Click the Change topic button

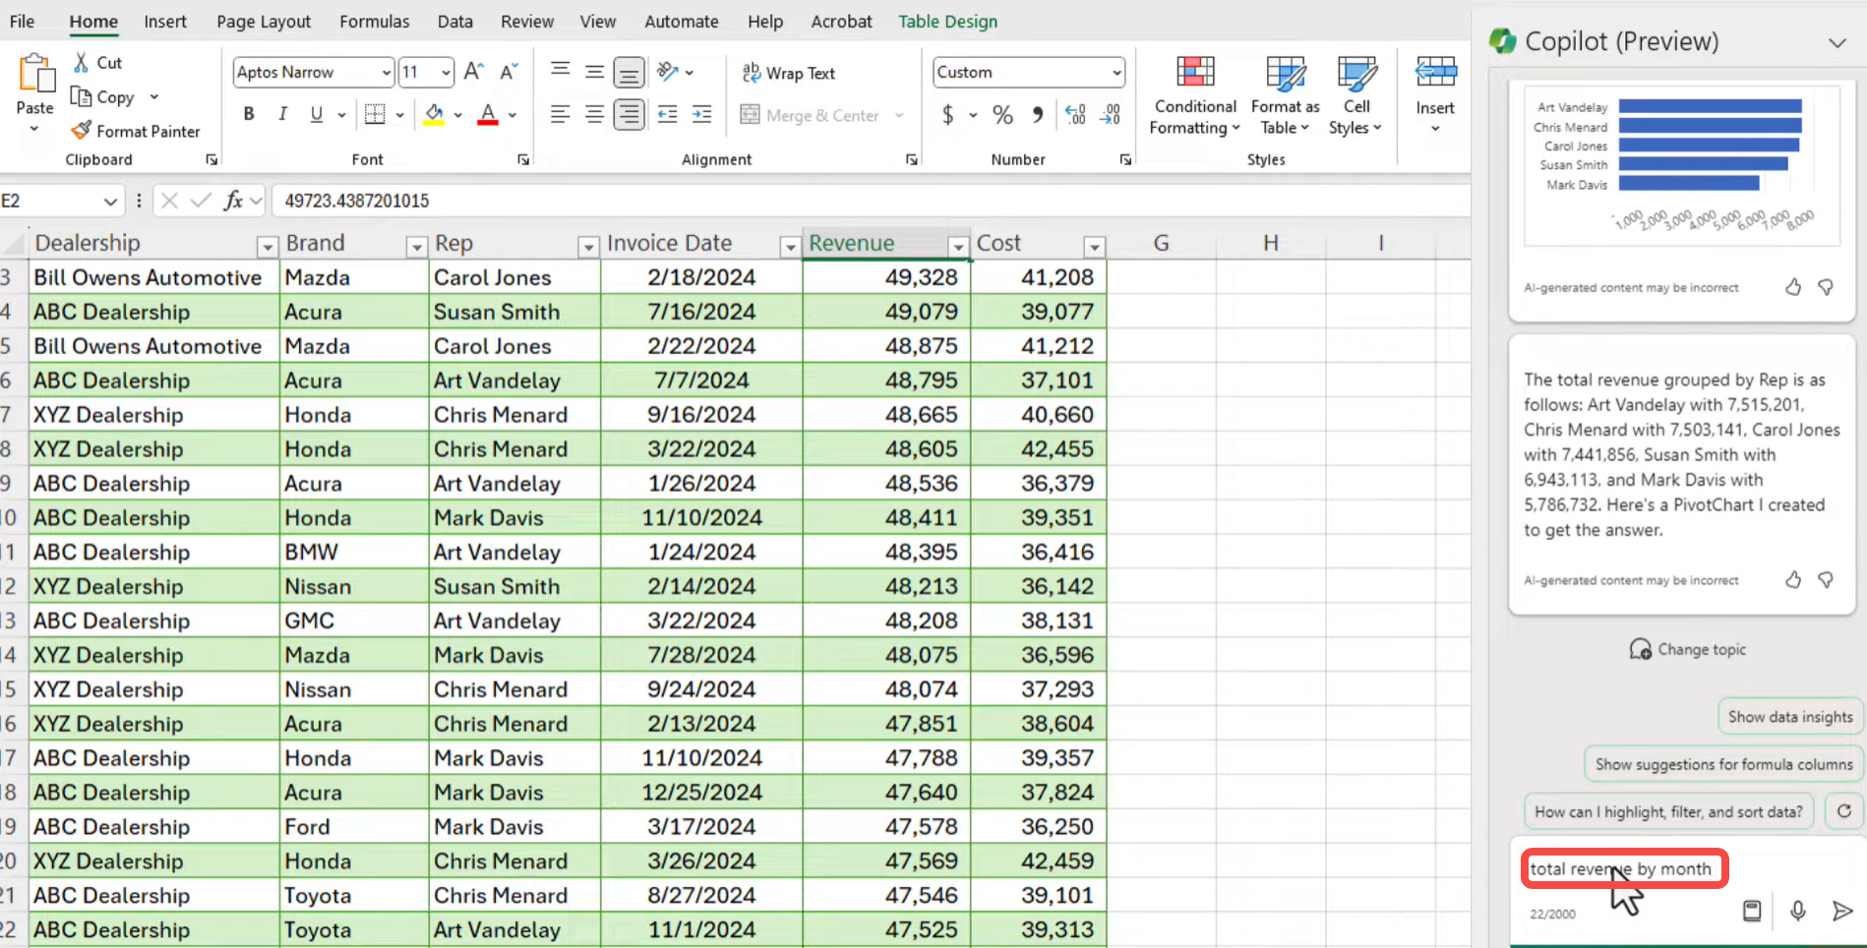[1687, 649]
